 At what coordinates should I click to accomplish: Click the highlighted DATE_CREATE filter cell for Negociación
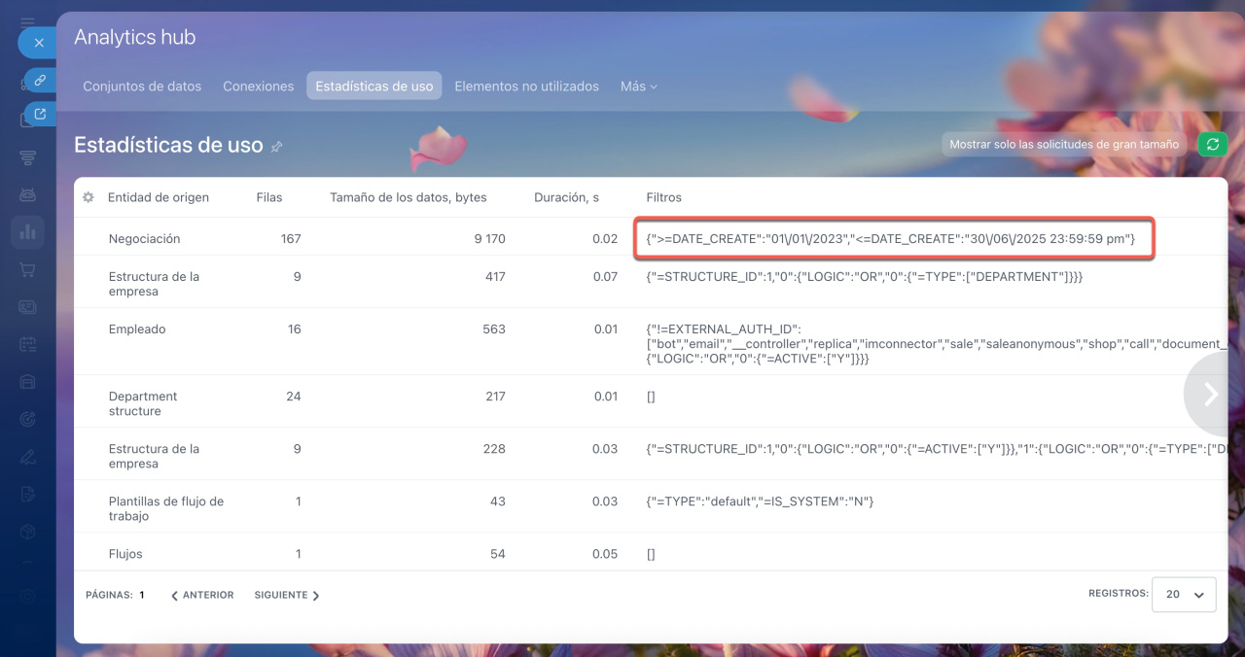(x=893, y=238)
